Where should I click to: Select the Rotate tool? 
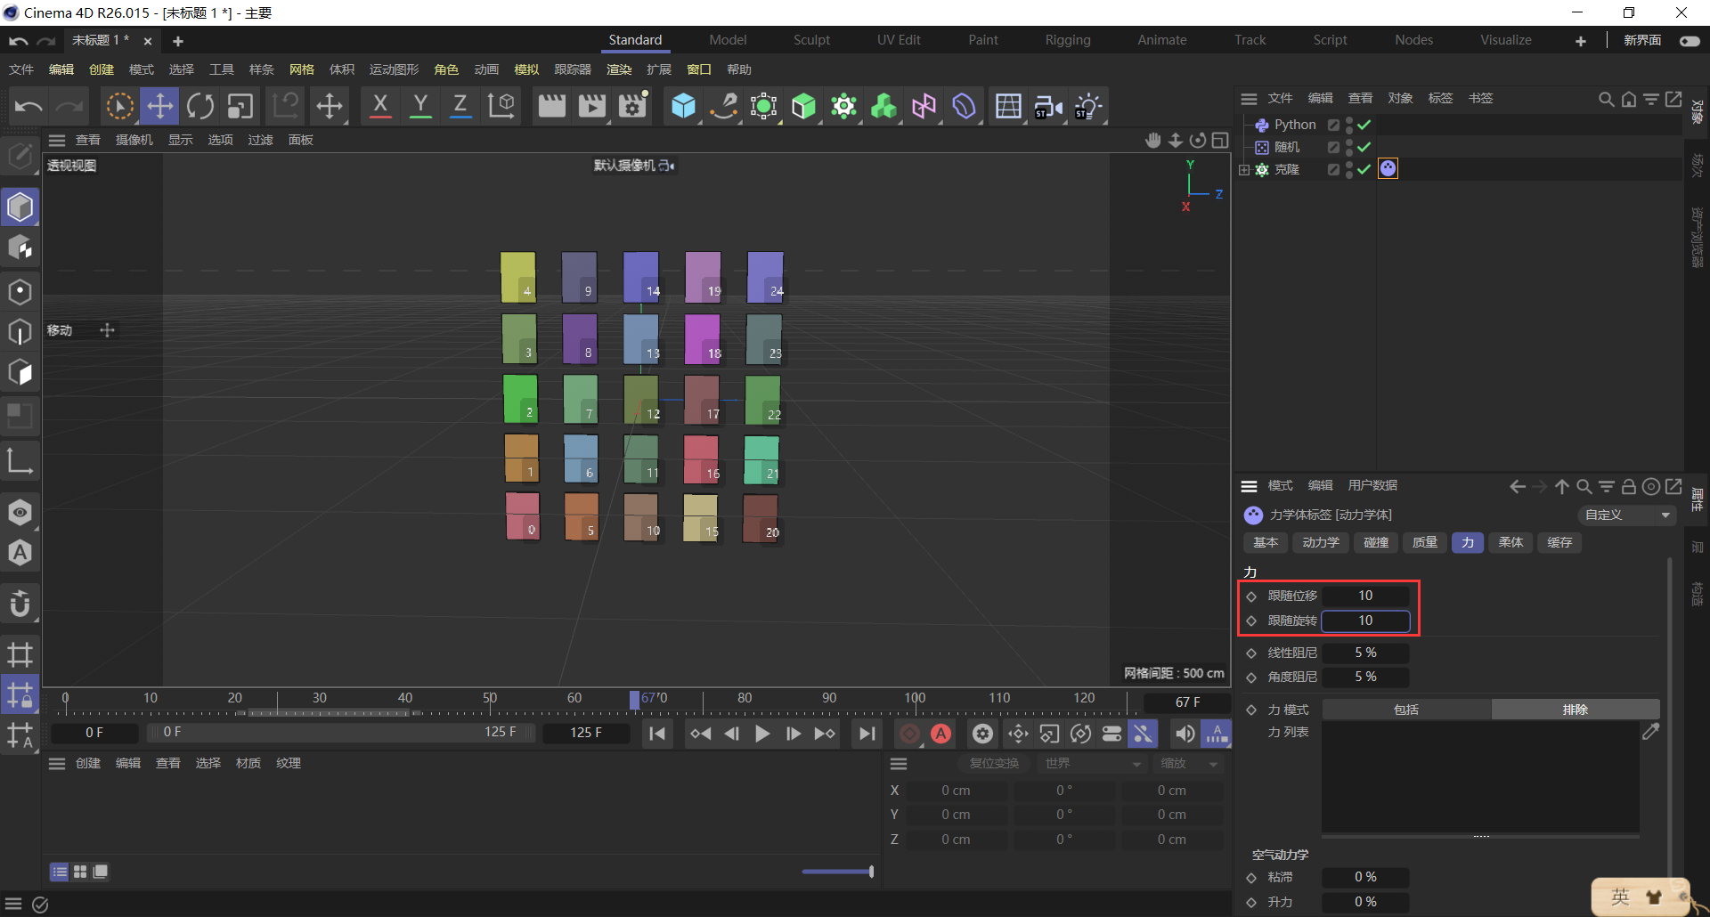200,106
